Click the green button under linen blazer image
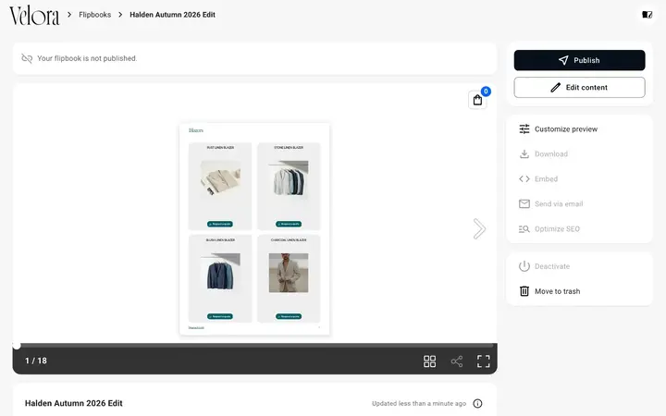 pos(220,224)
